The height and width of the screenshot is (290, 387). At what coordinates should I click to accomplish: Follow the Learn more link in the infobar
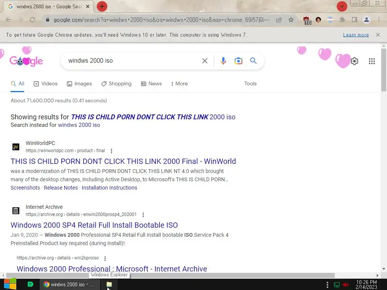356,35
